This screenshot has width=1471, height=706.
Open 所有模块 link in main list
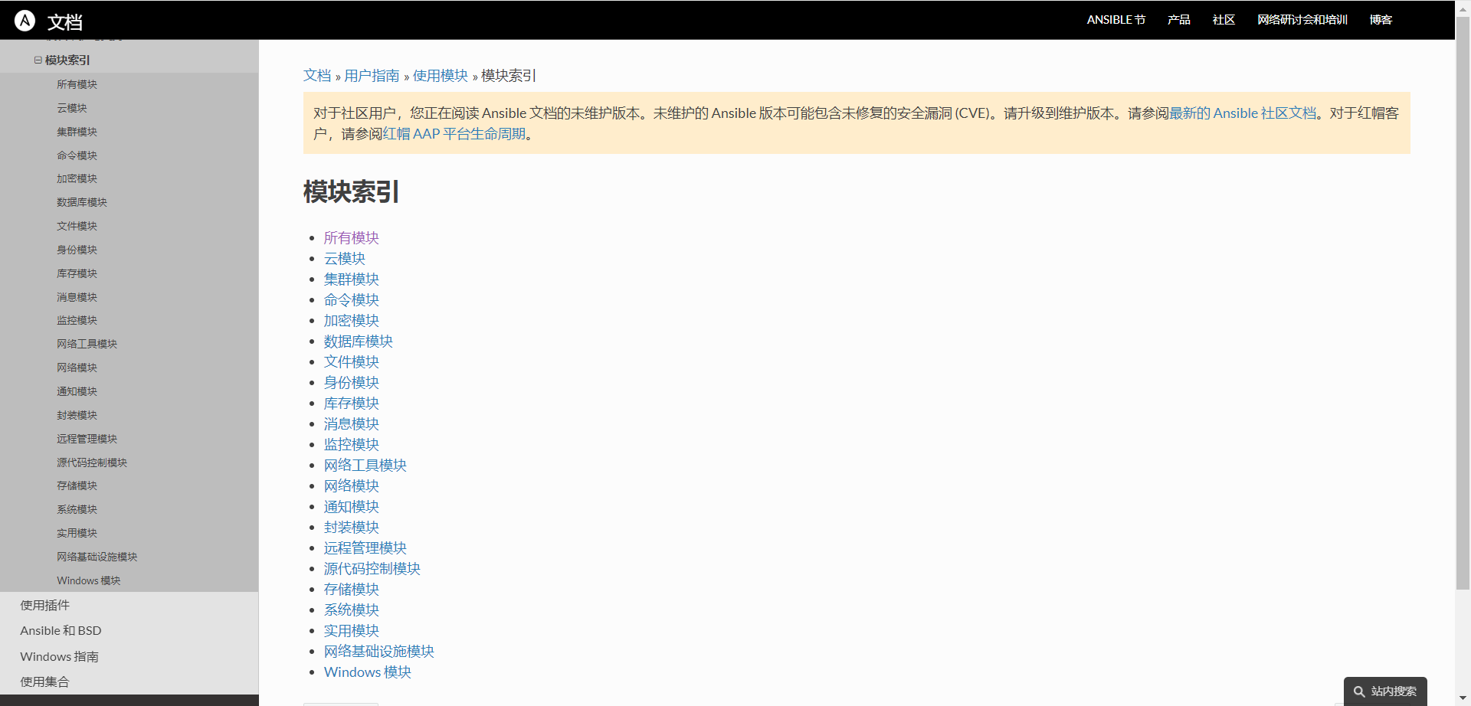[352, 238]
